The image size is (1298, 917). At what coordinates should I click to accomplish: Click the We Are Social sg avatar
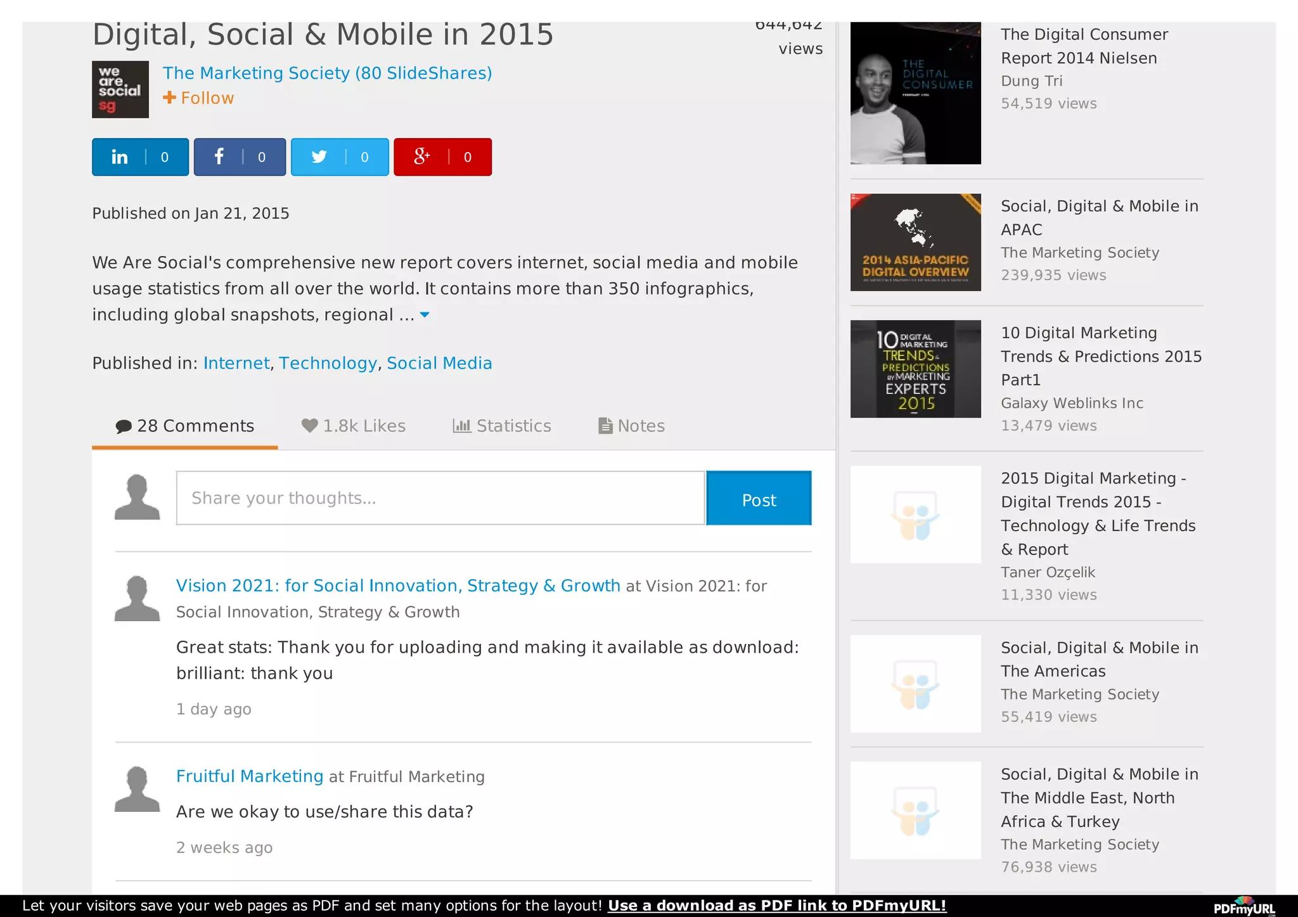pyautogui.click(x=120, y=89)
